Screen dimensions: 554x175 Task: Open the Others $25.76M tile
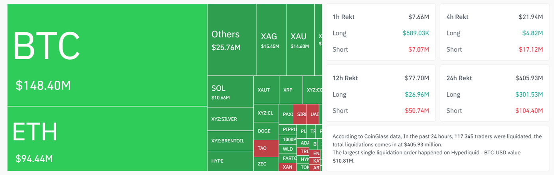click(231, 40)
